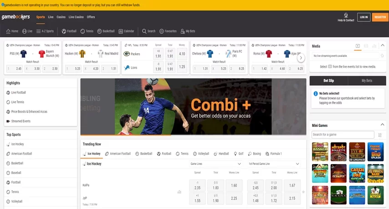Viewport: 389px width, 209px height.
Task: Open the Search tool
Action: [148, 31]
